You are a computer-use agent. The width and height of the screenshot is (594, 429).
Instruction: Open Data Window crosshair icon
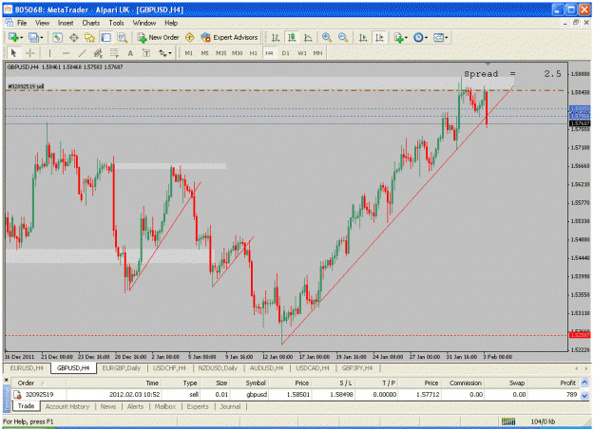(74, 37)
